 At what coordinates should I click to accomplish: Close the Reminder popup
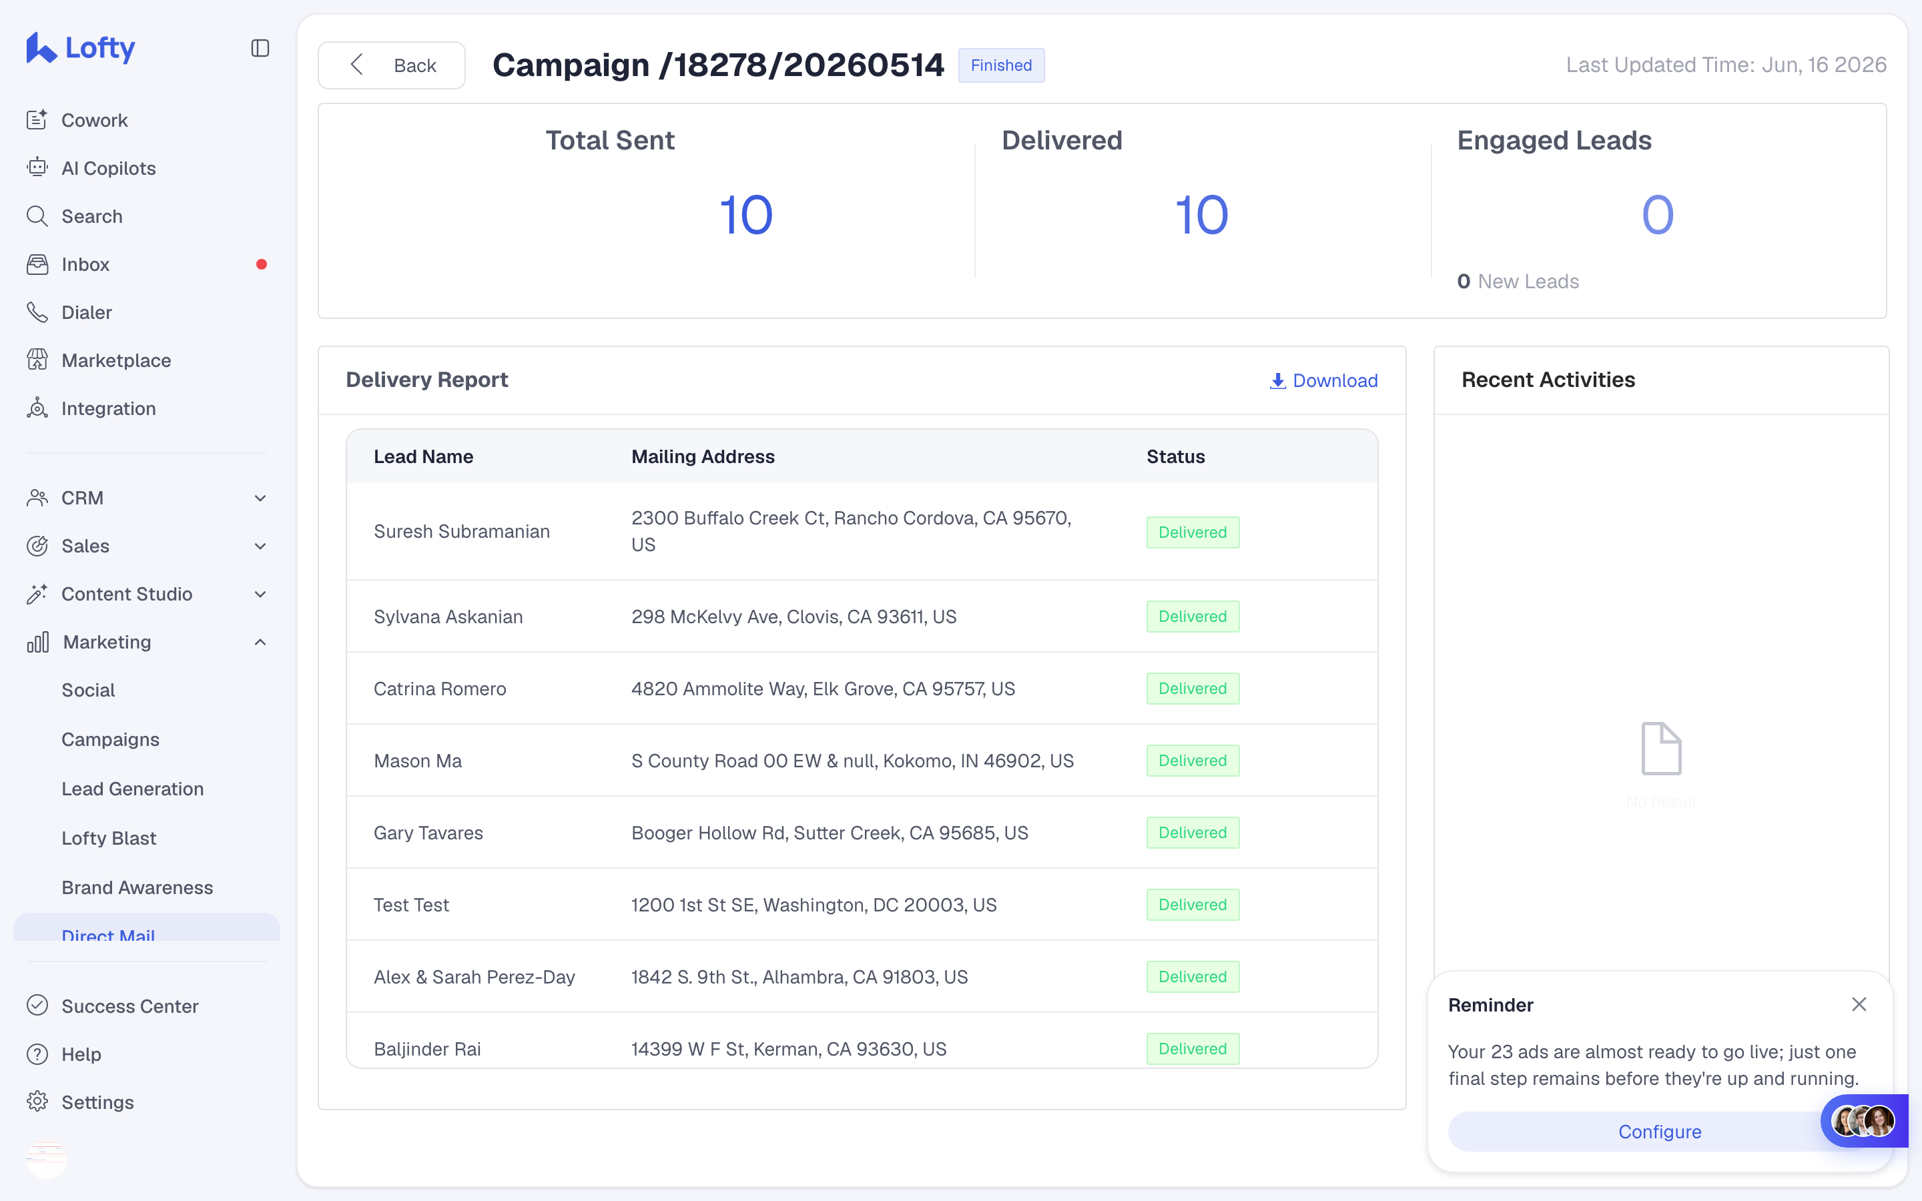tap(1859, 1005)
